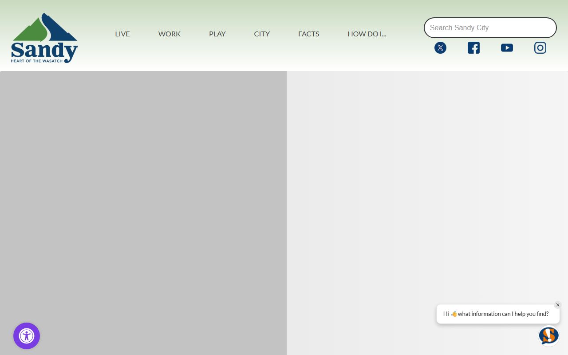Open Sandy City's X (Twitter) profile

tap(440, 48)
